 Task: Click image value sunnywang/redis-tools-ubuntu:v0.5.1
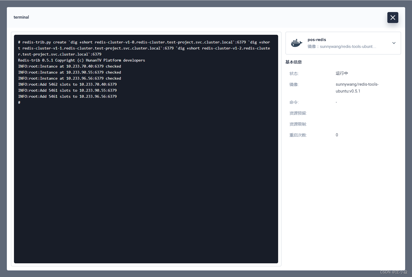pos(357,88)
